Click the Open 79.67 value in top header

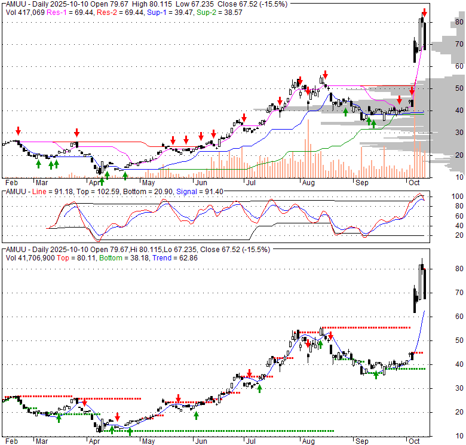point(111,4)
